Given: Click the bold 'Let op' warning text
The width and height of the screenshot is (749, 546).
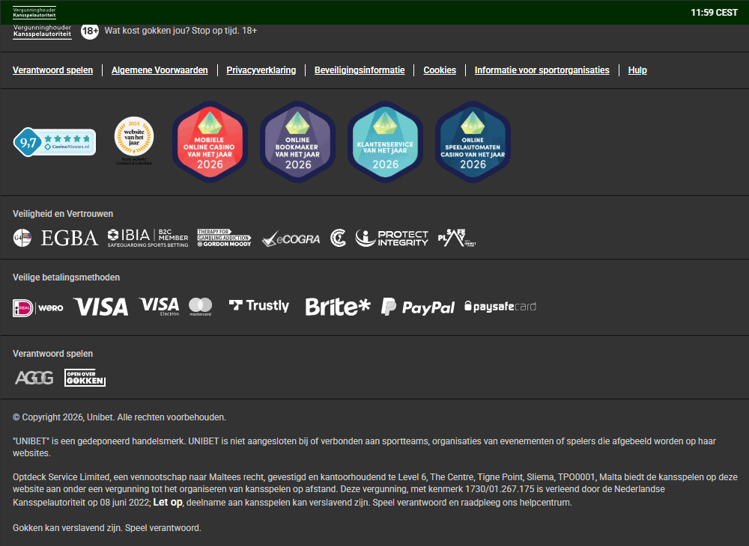Looking at the screenshot, I should (168, 502).
